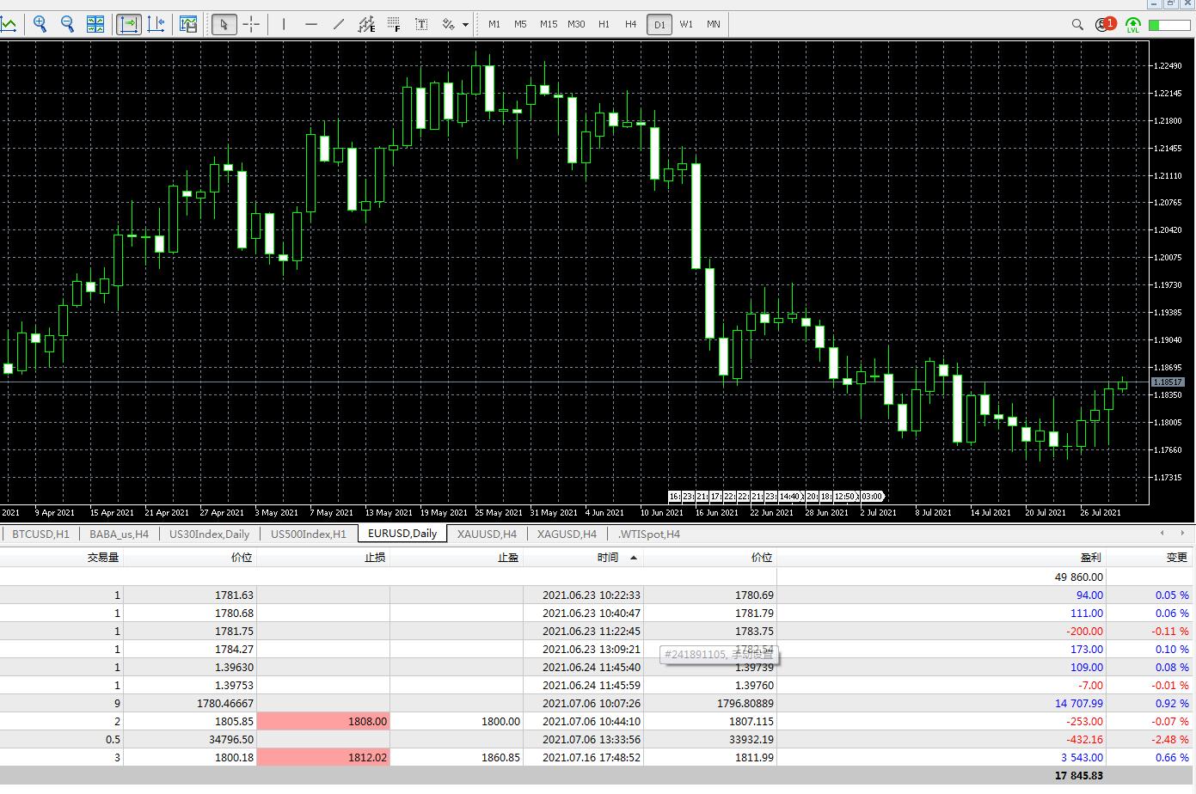Select trade row dated 2021.06.23 10:22:33

597,595
